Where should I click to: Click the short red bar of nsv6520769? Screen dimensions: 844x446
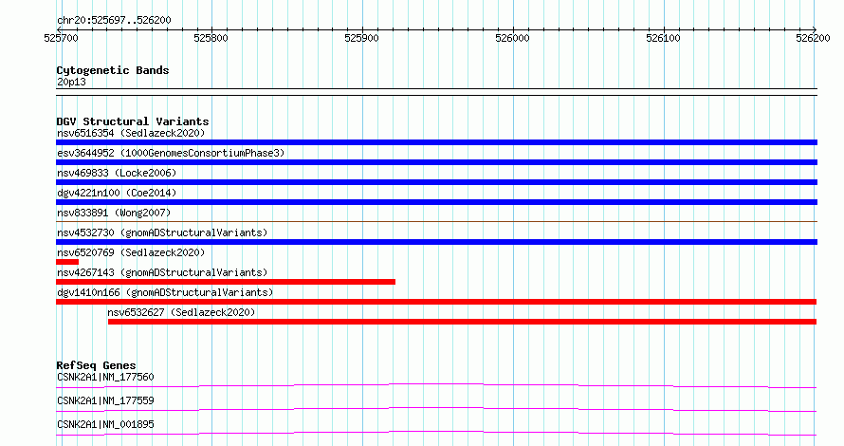click(67, 262)
